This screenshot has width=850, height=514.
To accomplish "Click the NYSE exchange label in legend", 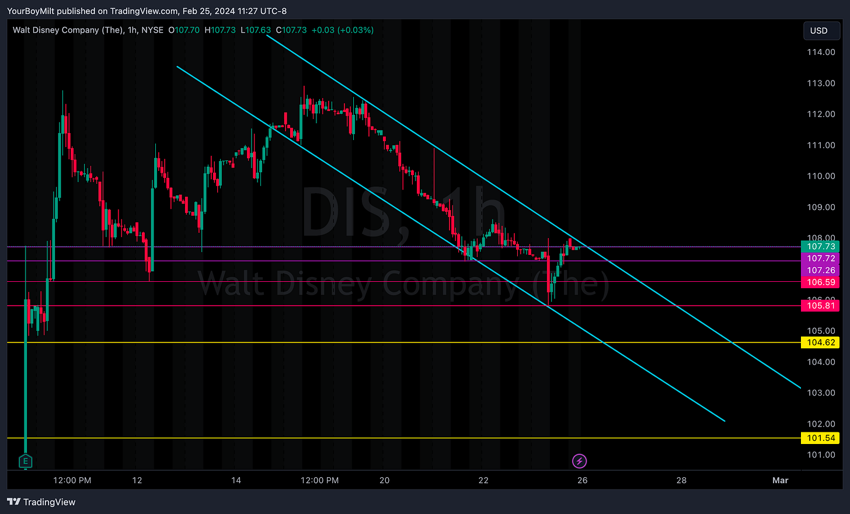I will click(x=152, y=30).
